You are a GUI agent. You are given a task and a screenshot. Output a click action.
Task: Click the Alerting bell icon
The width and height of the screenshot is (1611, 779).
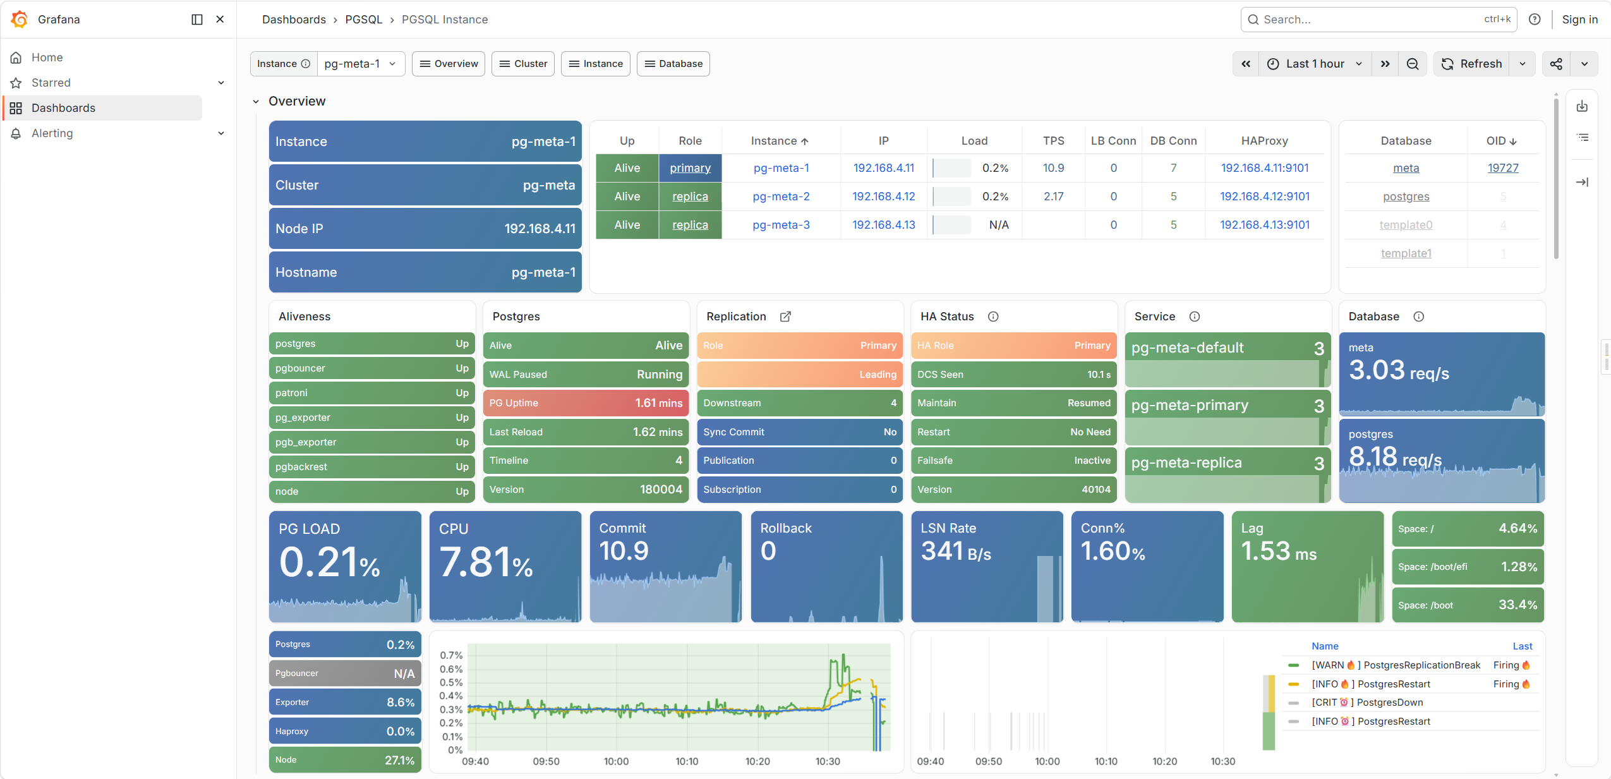pos(16,133)
